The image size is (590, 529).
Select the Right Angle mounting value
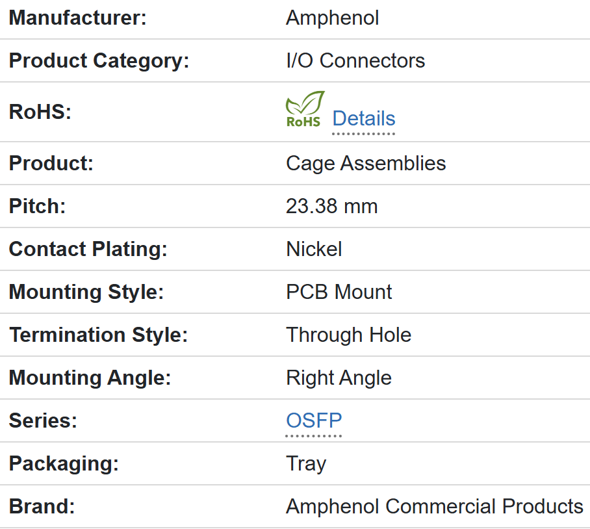click(x=339, y=378)
